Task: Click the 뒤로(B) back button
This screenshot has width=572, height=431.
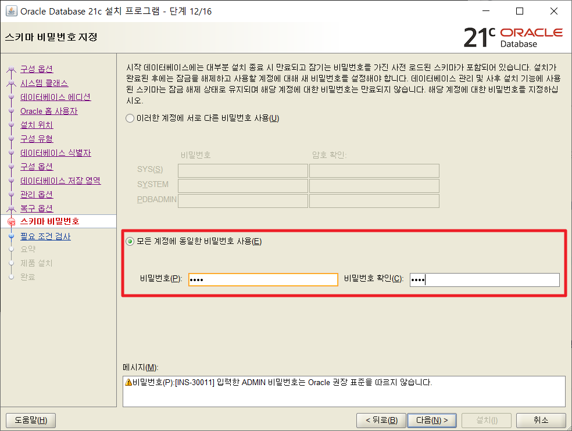Action: point(381,421)
